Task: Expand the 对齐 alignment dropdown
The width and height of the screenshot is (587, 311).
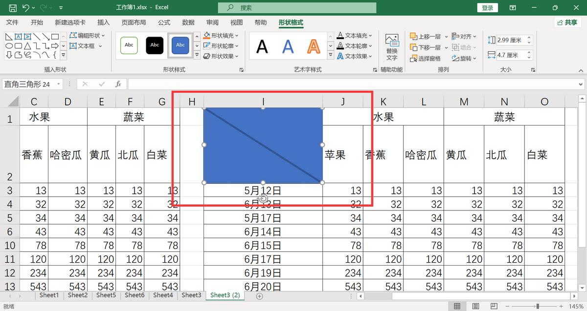Action: [474, 36]
